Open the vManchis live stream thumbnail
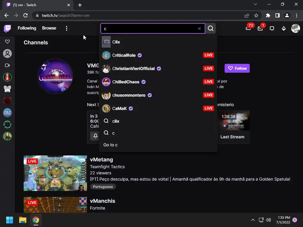 (x=55, y=205)
